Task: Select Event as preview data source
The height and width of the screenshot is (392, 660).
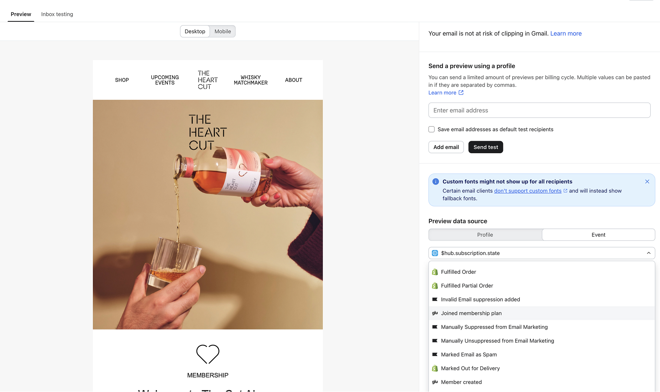Action: (598, 235)
